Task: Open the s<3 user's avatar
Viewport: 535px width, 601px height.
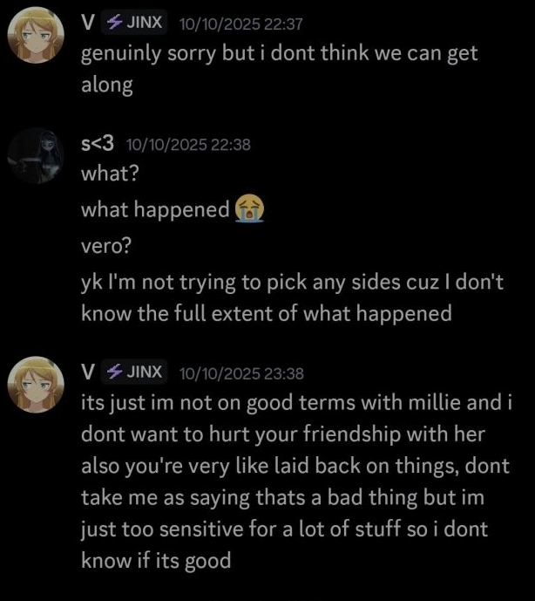Action: point(37,155)
